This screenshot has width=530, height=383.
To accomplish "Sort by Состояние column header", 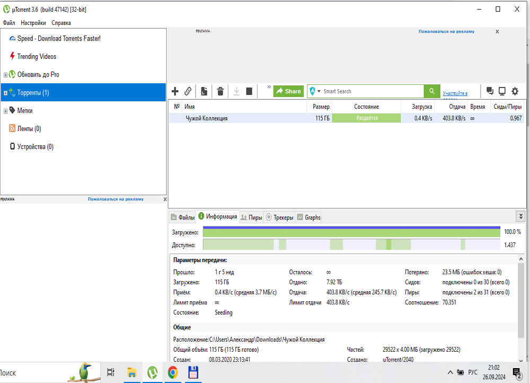I will (x=366, y=107).
